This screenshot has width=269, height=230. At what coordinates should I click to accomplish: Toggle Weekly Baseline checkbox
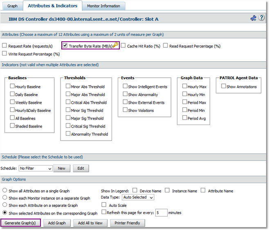coord(12,102)
